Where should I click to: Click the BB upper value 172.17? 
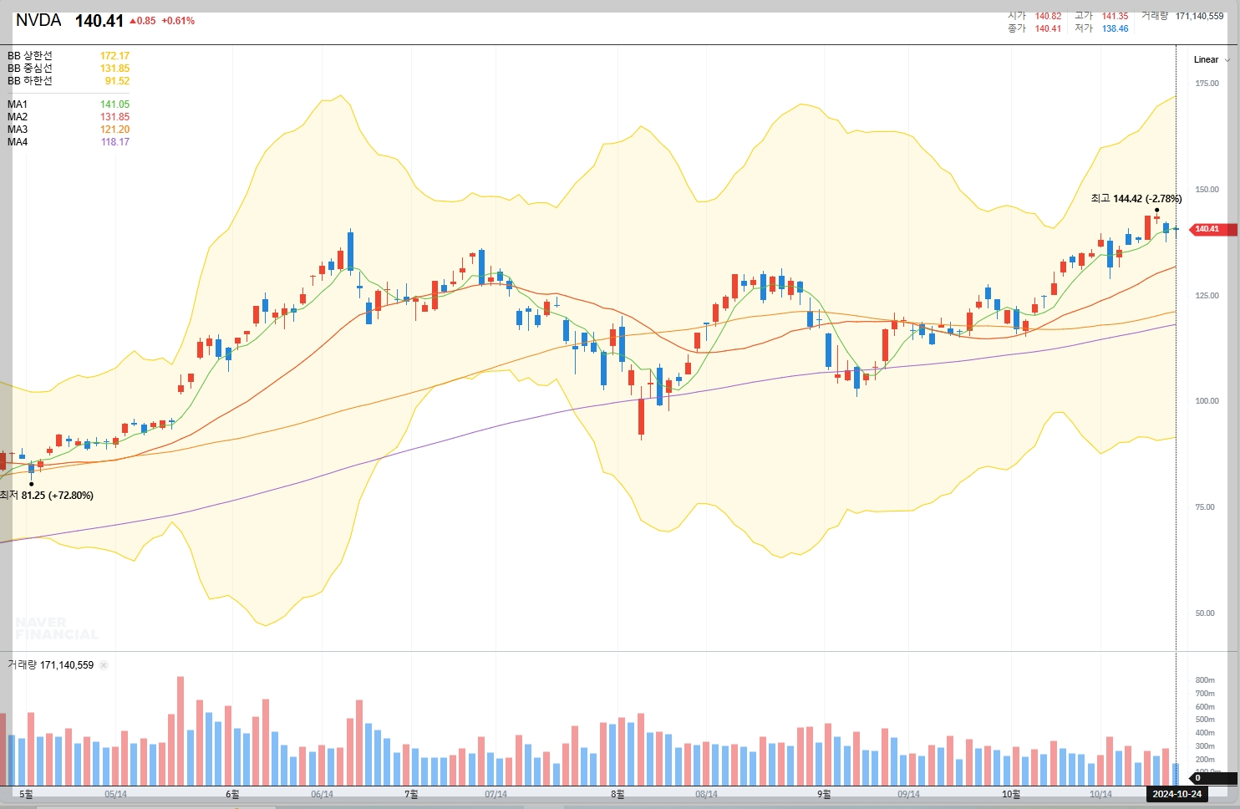114,56
